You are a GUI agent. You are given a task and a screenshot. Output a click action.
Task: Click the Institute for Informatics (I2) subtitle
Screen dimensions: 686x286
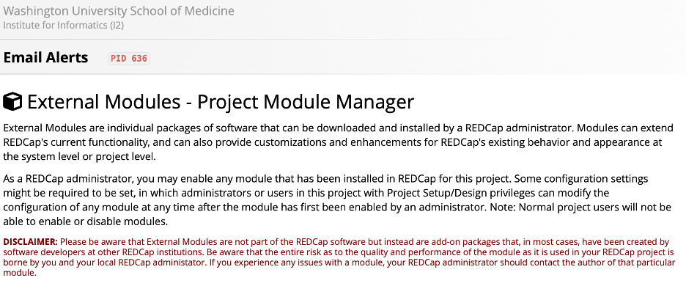(x=64, y=25)
